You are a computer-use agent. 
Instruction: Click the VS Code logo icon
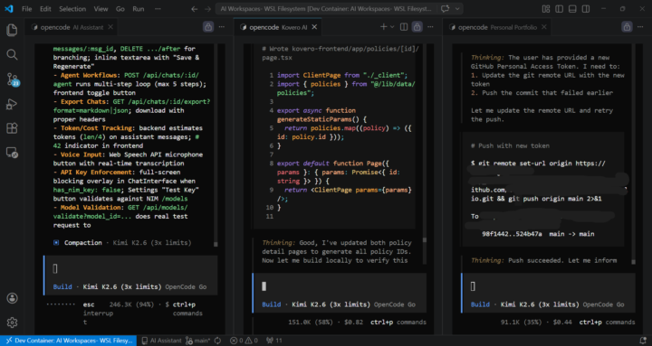(x=9, y=9)
